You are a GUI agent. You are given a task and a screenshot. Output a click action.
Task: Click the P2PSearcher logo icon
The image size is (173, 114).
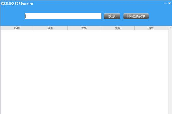coord(3,3)
